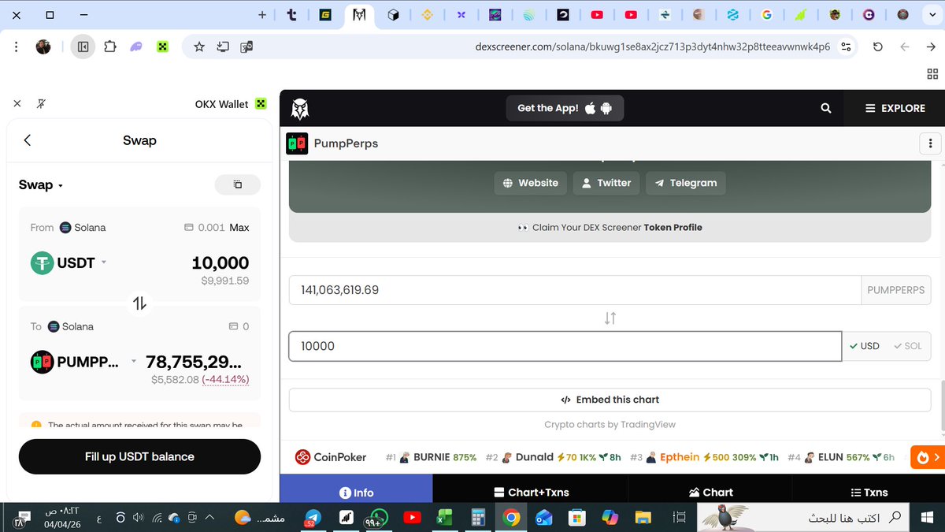The width and height of the screenshot is (945, 532).
Task: Open the PUMPP token selector dropdown
Action: (x=84, y=362)
